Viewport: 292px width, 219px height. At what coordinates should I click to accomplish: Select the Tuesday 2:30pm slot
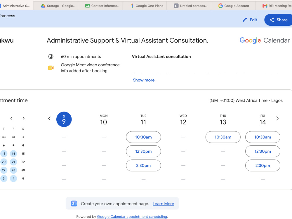[x=143, y=165]
